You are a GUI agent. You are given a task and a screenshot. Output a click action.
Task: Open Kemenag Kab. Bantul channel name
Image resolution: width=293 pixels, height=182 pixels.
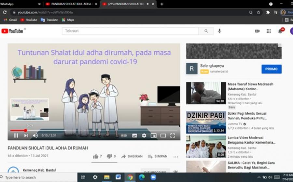tap(39, 170)
